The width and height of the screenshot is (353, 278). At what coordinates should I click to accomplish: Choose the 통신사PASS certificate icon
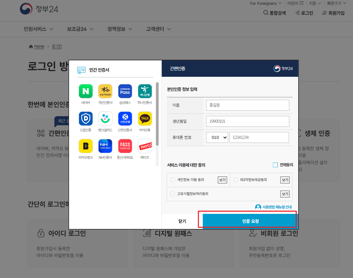coord(125,146)
